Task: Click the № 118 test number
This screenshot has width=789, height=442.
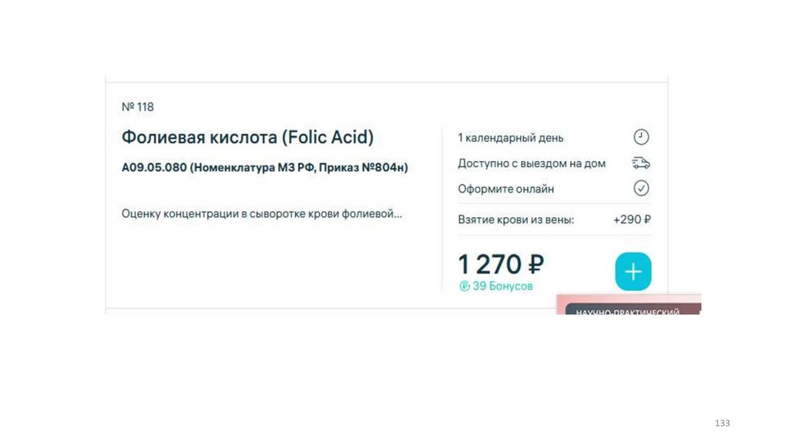Action: tap(138, 107)
